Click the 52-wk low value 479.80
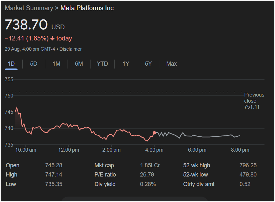275x202 pixels. click(x=248, y=175)
